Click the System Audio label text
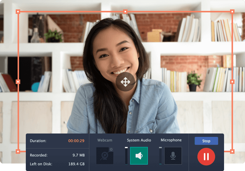The image size is (245, 171). point(139,140)
